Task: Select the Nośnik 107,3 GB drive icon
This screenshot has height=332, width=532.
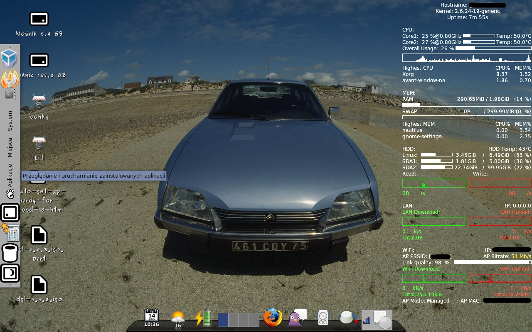Action: tap(39, 61)
